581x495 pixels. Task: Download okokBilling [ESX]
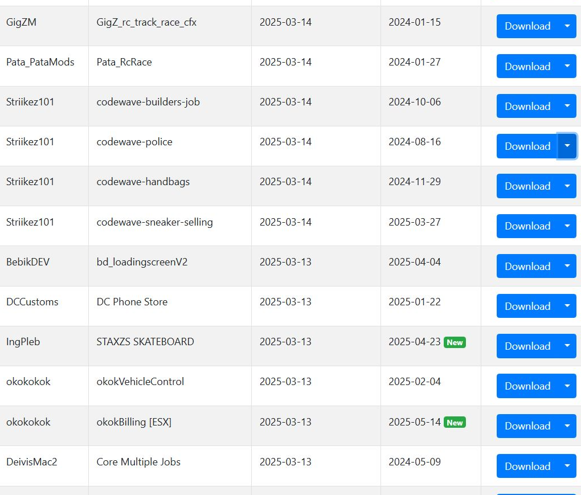(527, 426)
